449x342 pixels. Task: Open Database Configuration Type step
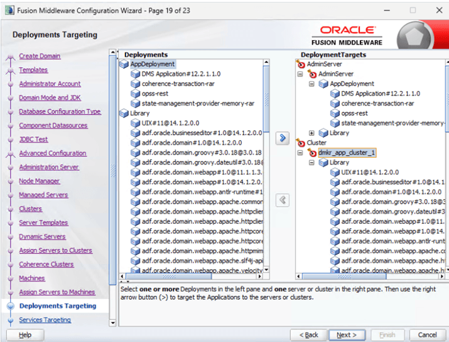click(60, 111)
